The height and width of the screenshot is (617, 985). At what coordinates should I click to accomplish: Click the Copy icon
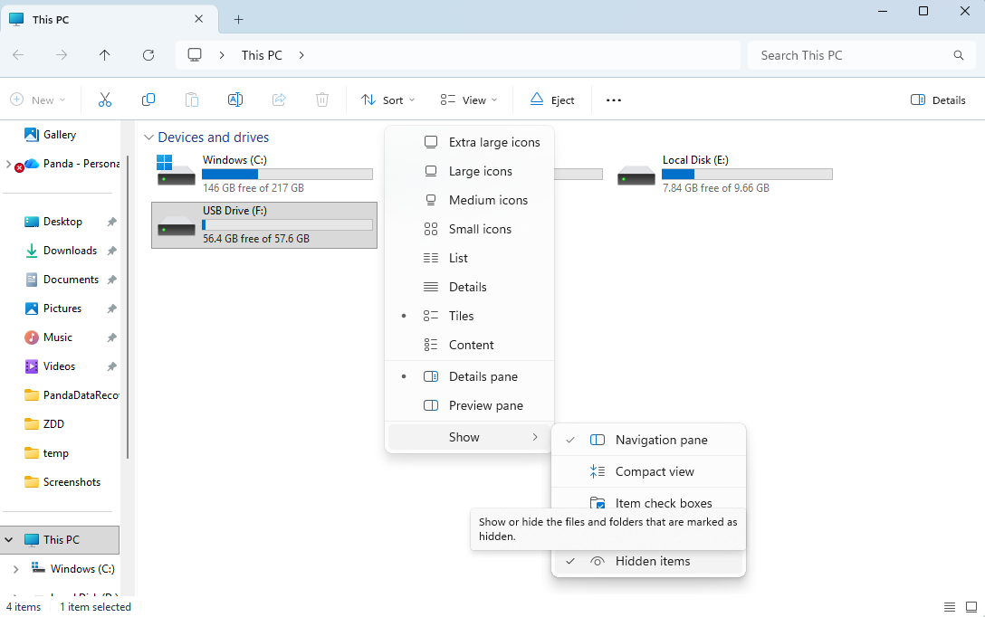pyautogui.click(x=148, y=100)
